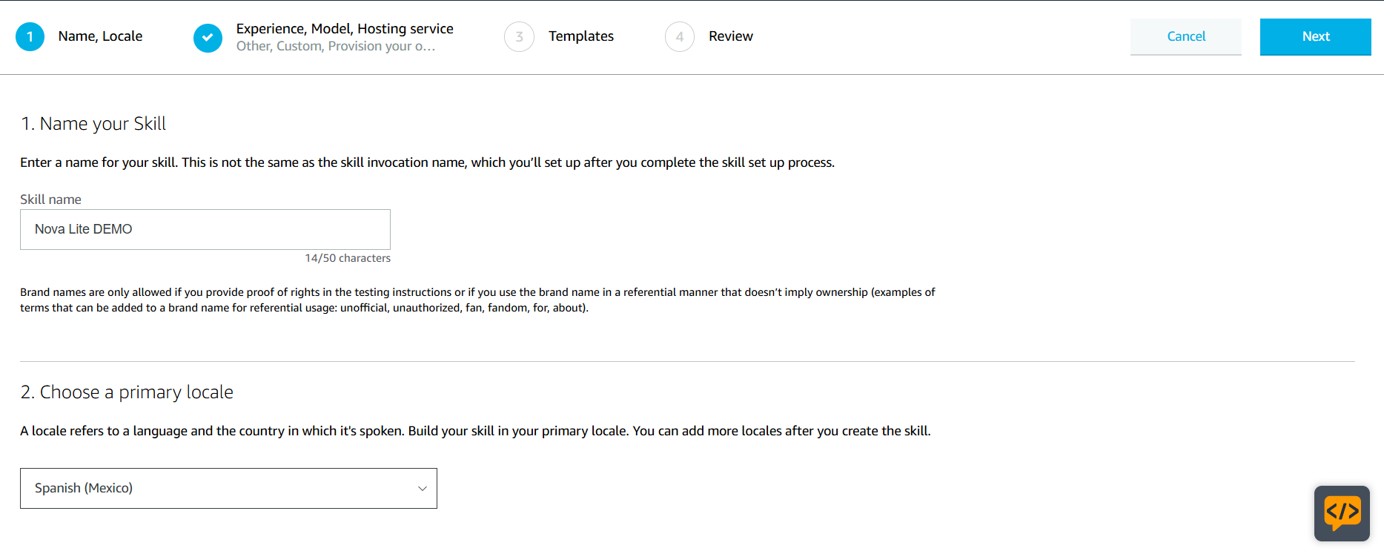Image resolution: width=1384 pixels, height=554 pixels.
Task: Click the step 3 number circle
Action: (519, 37)
